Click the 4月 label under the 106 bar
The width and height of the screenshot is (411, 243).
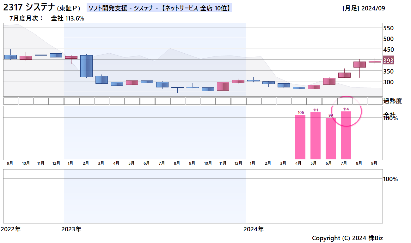298,163
